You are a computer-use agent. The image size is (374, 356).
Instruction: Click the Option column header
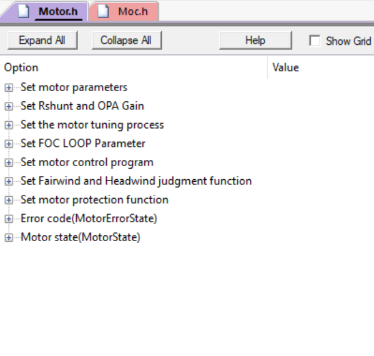pyautogui.click(x=134, y=67)
